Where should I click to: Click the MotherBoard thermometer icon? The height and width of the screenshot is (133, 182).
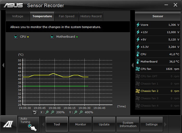pyautogui.click(x=138, y=62)
